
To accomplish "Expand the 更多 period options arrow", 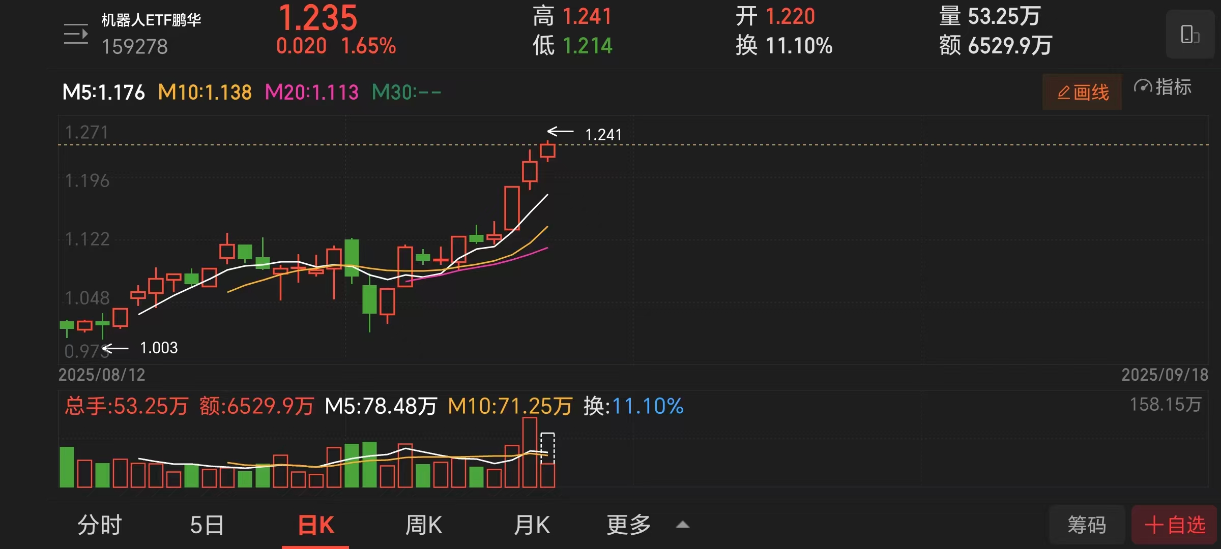I will point(682,525).
